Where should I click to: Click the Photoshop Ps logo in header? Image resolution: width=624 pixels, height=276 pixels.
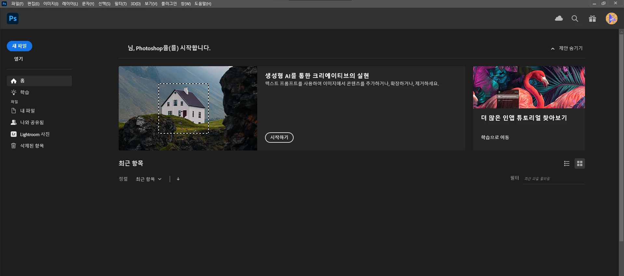[13, 18]
